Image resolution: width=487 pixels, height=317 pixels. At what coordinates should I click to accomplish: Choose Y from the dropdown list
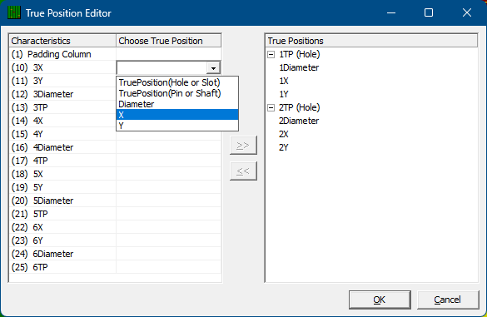177,126
